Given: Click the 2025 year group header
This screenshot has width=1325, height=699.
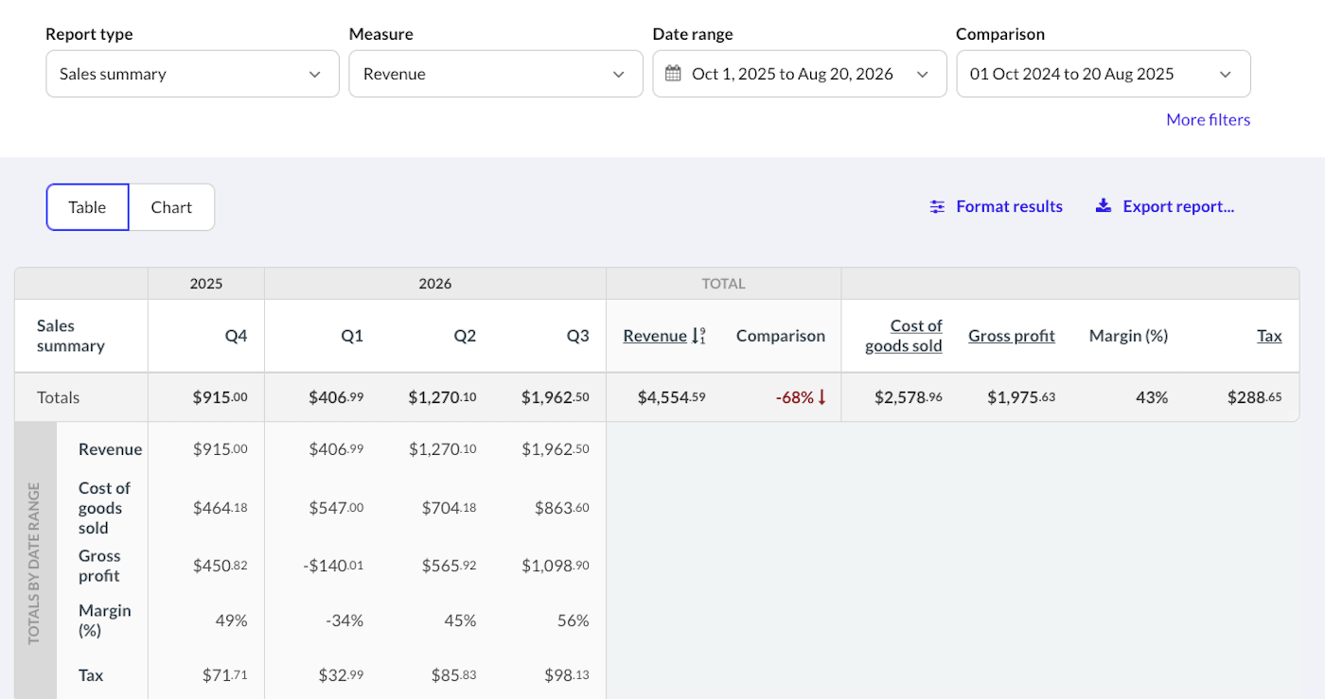Looking at the screenshot, I should click(x=206, y=284).
